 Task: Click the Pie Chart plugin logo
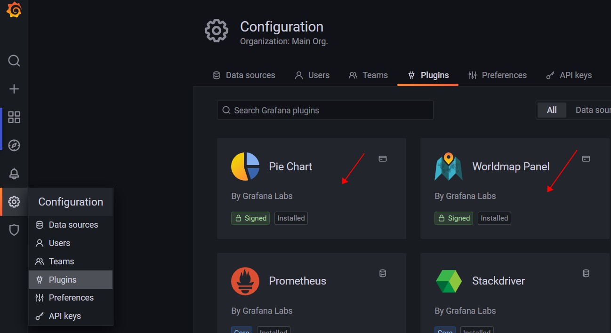click(x=245, y=166)
